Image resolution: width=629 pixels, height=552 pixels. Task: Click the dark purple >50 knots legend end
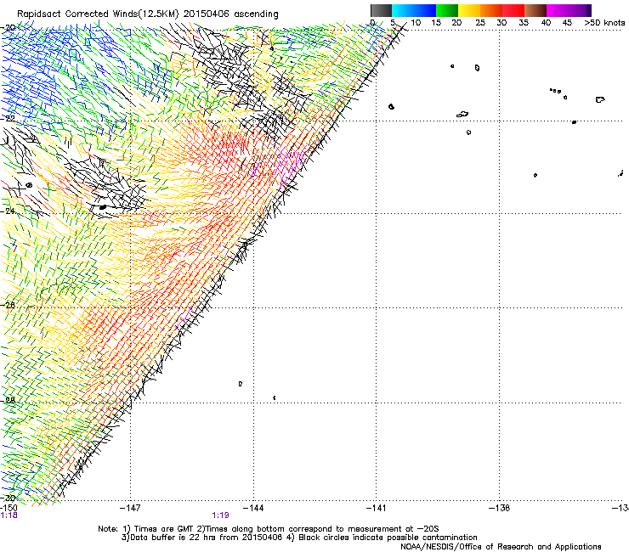[x=588, y=10]
